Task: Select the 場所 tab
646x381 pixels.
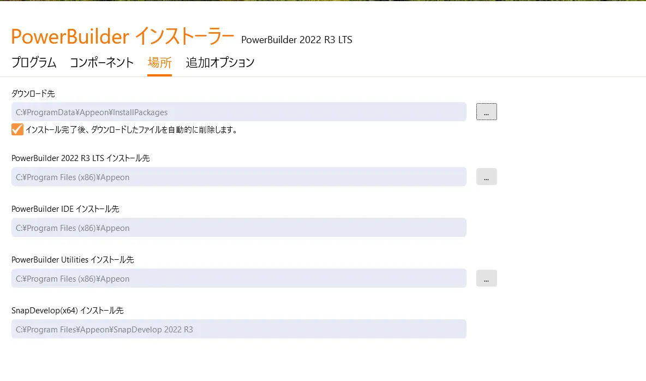Action: click(159, 63)
